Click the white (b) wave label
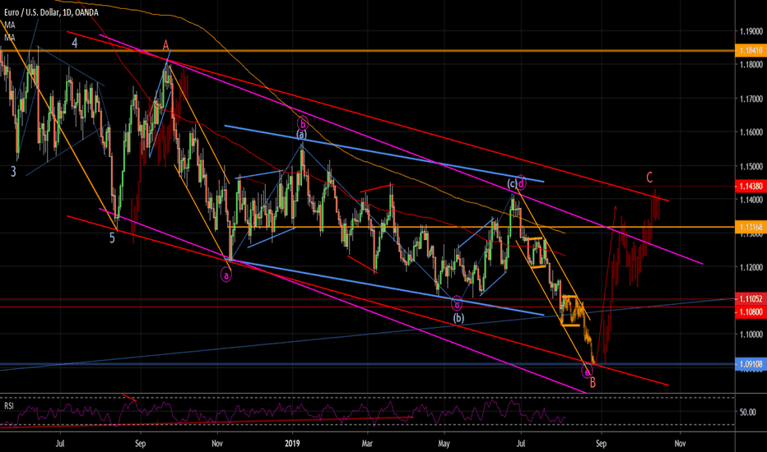 coord(458,318)
